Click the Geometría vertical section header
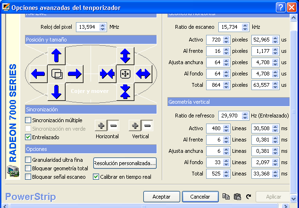Screen dimensions: 299x208 (228, 102)
